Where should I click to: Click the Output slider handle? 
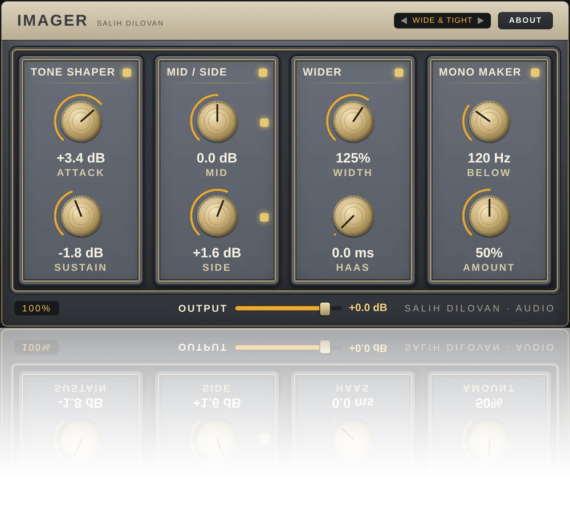(x=325, y=308)
